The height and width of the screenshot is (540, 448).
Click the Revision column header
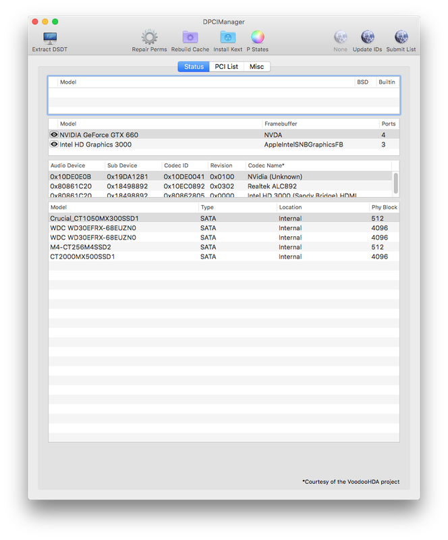click(x=227, y=165)
